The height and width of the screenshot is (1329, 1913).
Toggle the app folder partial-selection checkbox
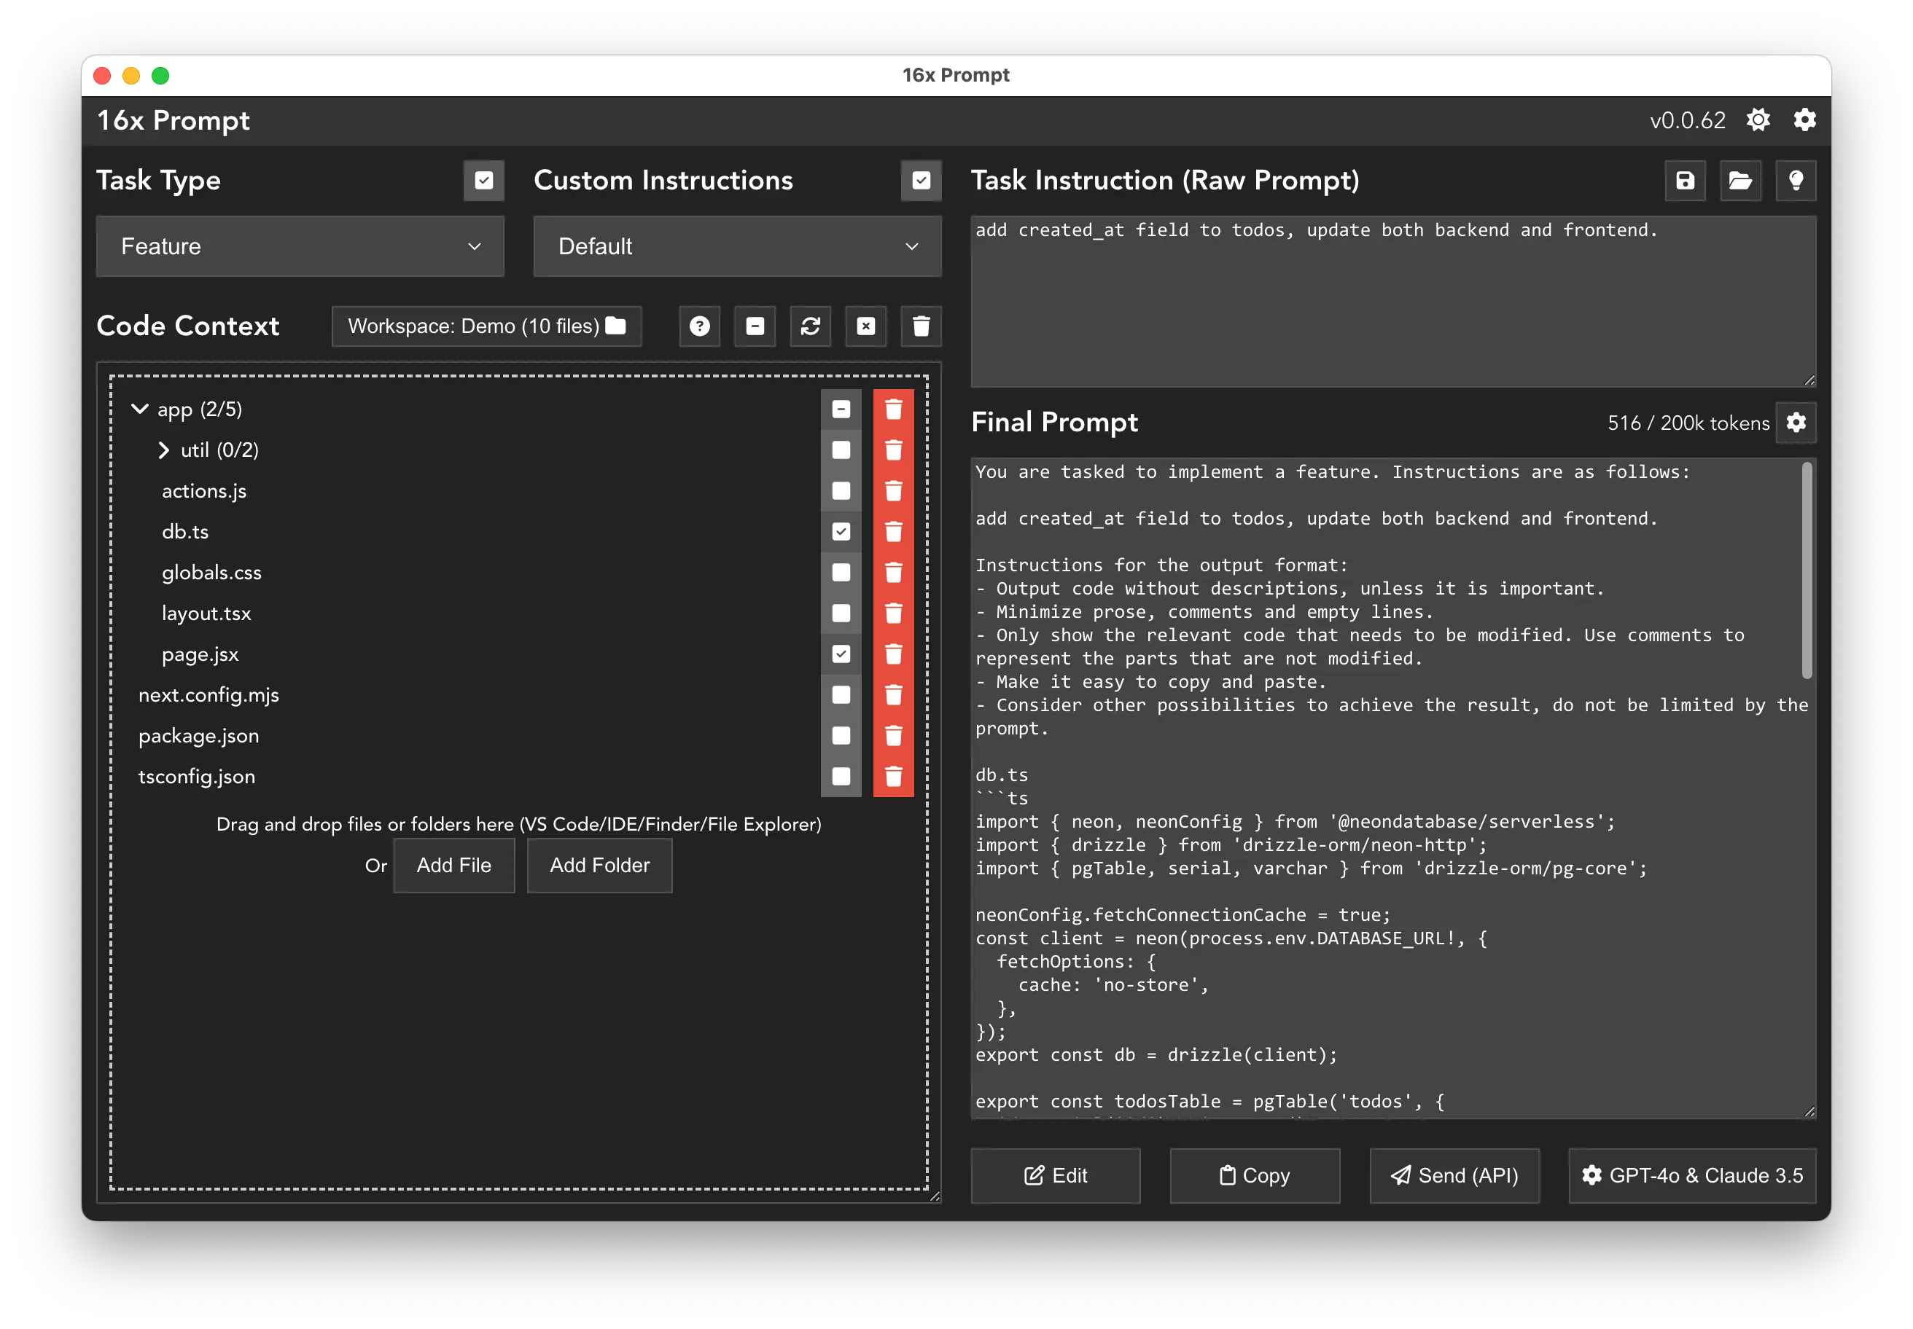841,409
